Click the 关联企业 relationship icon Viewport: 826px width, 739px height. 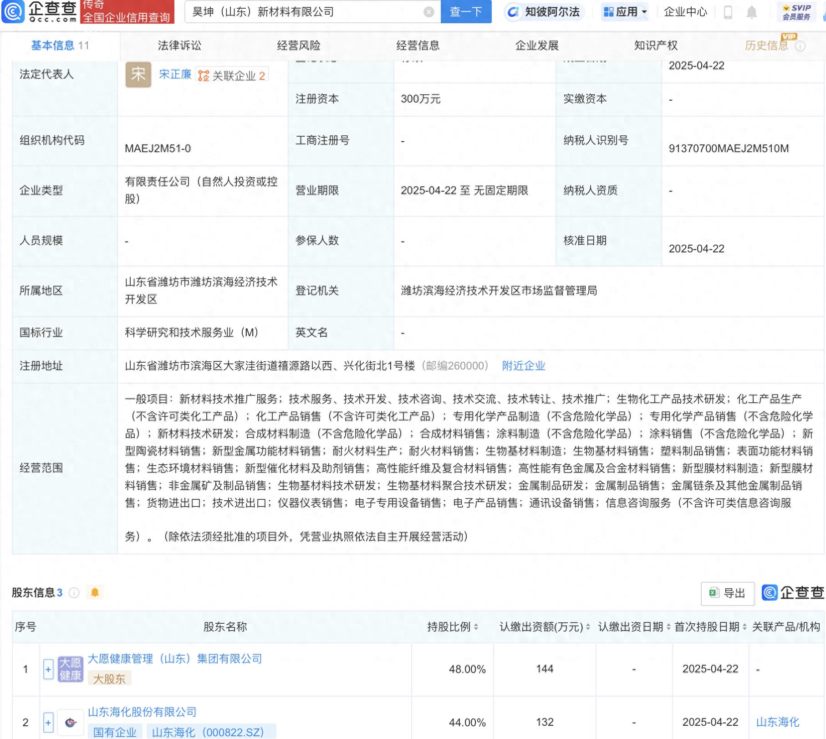click(204, 76)
